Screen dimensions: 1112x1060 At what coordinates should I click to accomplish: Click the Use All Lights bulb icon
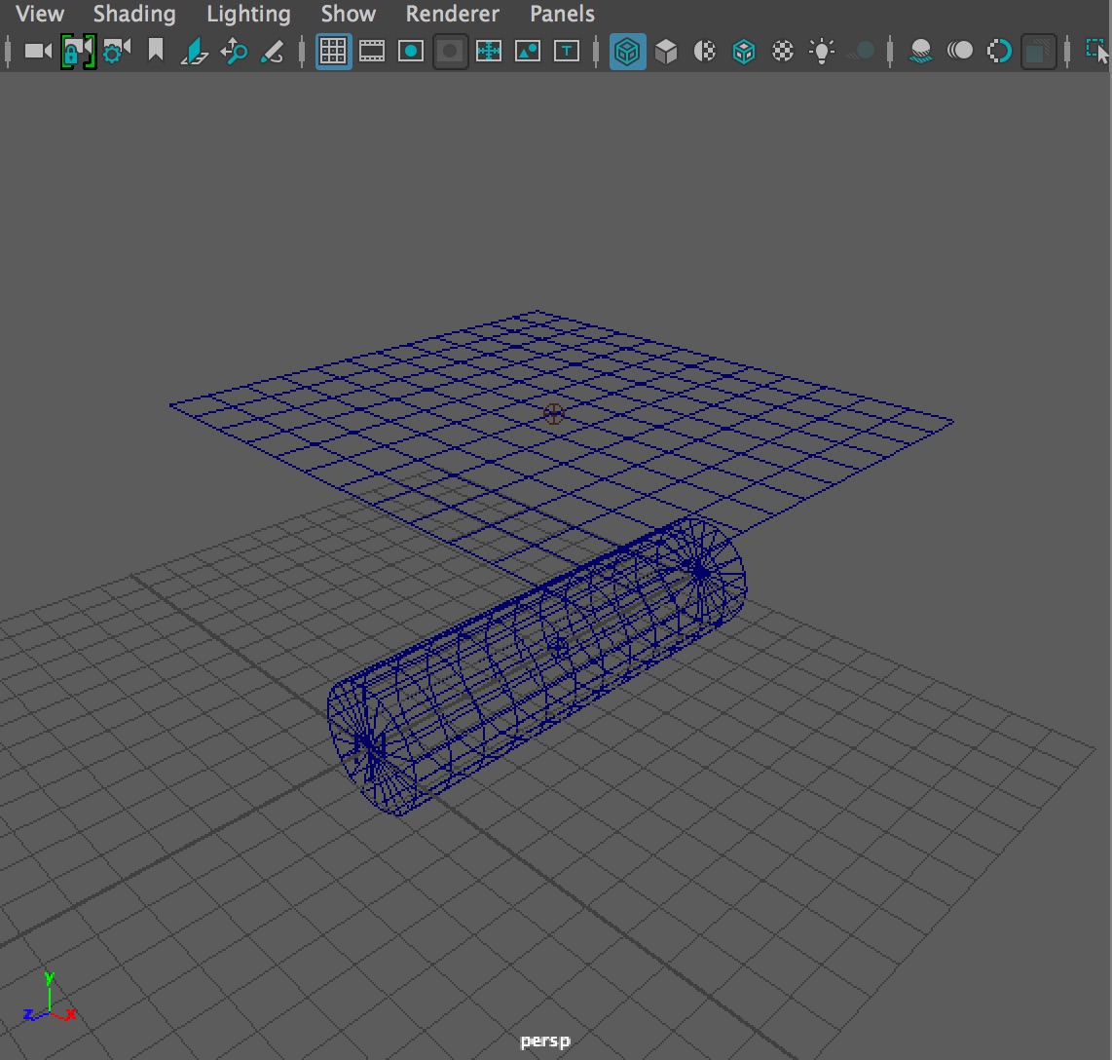click(822, 51)
